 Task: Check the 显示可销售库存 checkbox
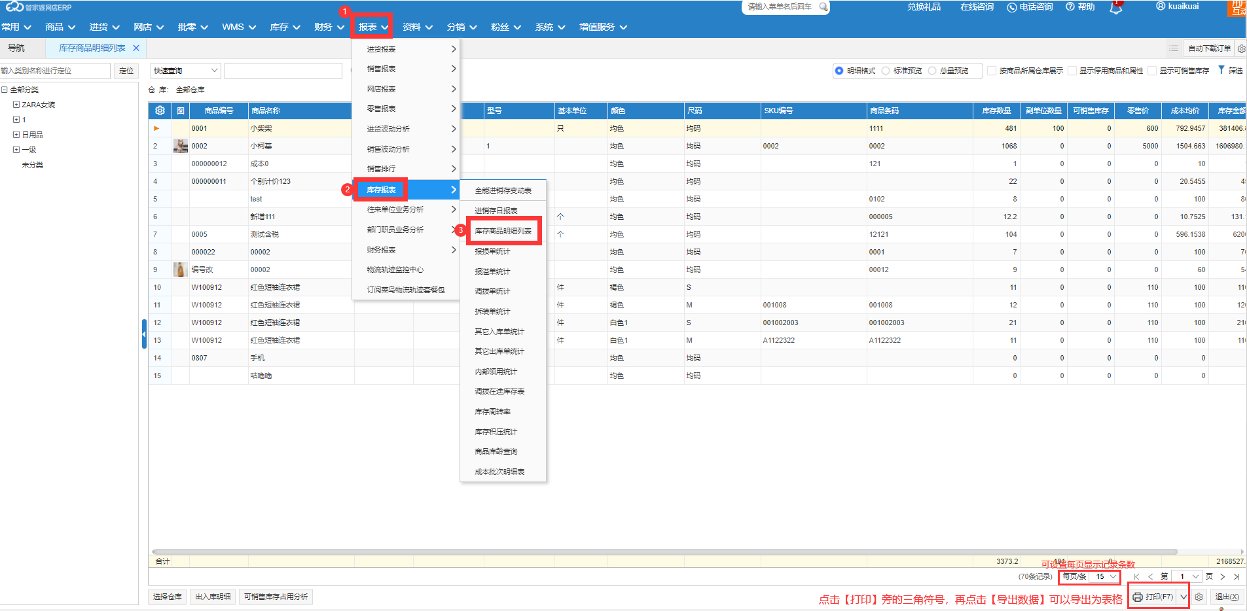[1152, 71]
